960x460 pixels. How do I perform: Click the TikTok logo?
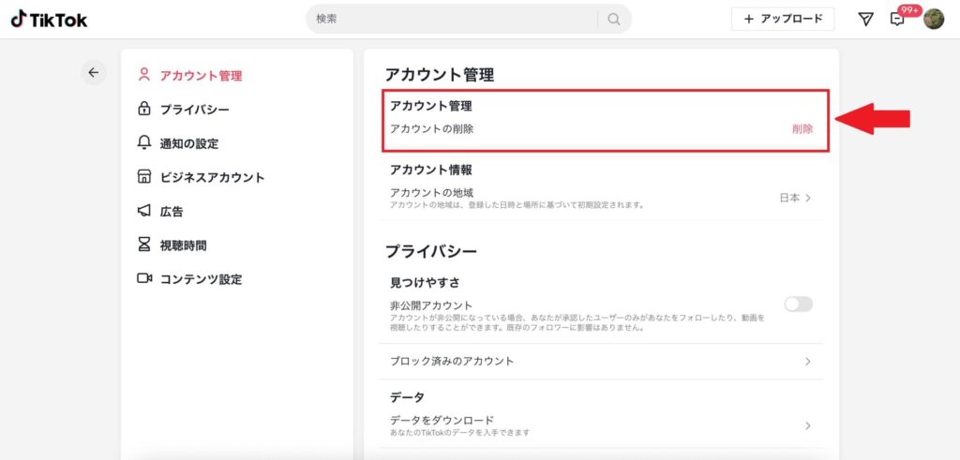pos(49,19)
